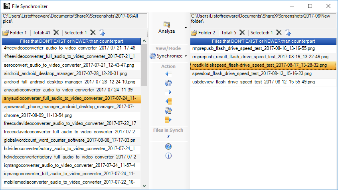Click the Folder 2 path field
The image size is (338, 190).
(x=263, y=20)
